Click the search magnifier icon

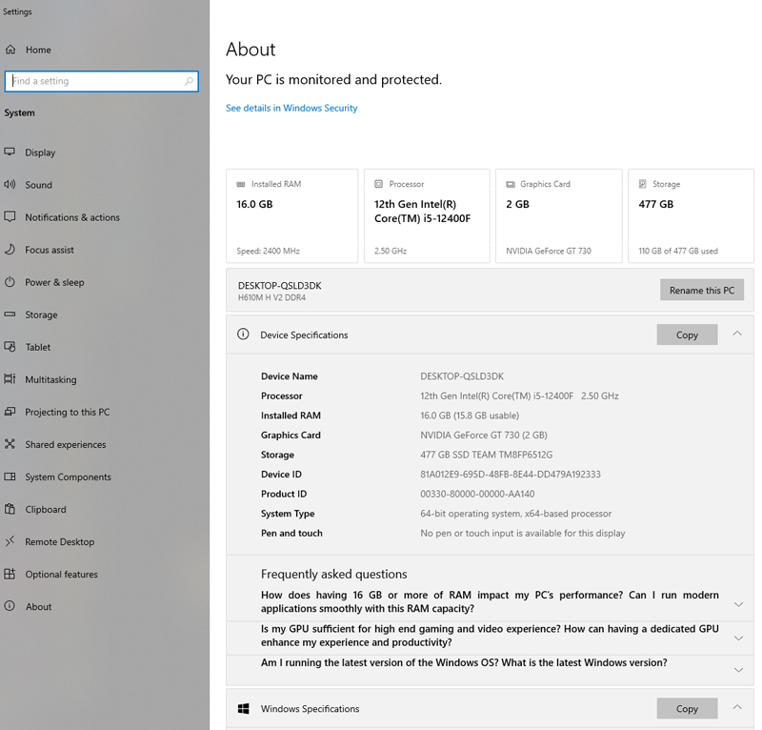click(189, 81)
